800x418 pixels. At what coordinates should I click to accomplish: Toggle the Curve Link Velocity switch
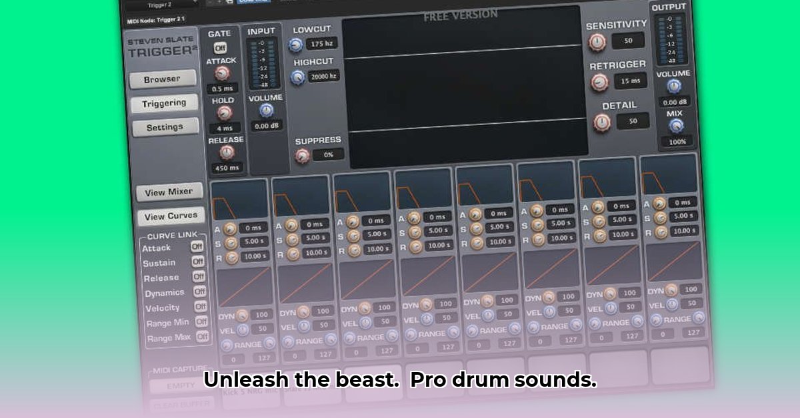201,307
